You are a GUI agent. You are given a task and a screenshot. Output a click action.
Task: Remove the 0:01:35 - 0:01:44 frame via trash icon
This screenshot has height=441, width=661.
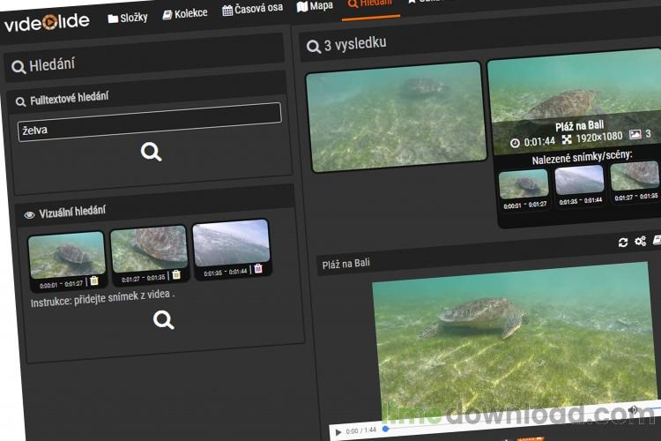(258, 268)
